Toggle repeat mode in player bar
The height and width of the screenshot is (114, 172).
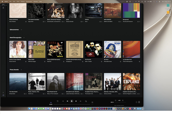[x=81, y=101]
